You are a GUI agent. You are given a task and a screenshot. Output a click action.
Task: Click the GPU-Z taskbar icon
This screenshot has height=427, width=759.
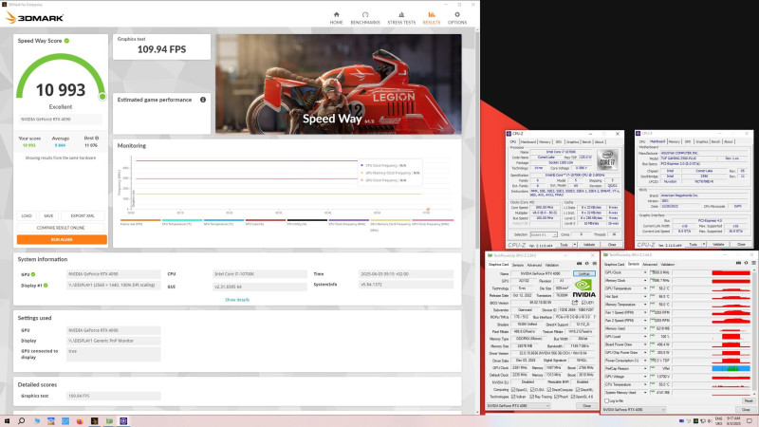tap(109, 421)
